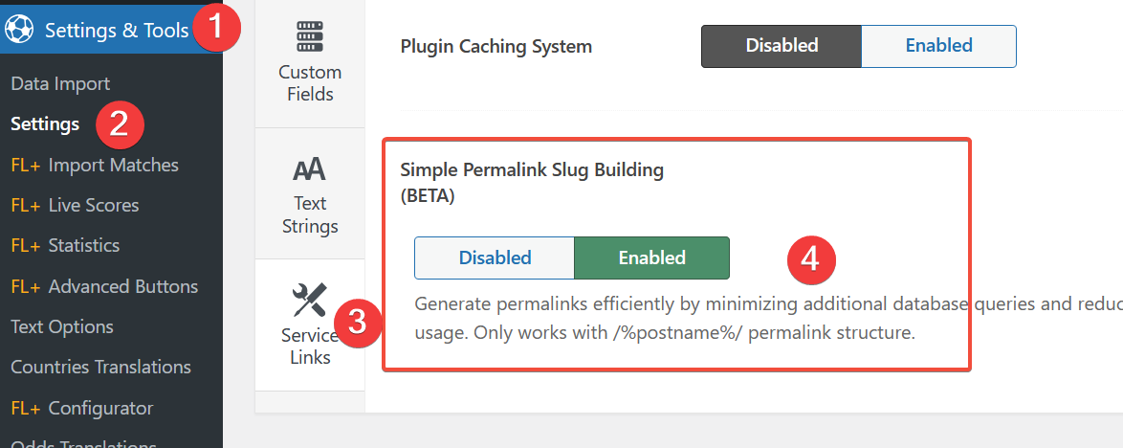This screenshot has width=1123, height=448.
Task: Click the Text Strings AA icon
Action: [309, 169]
